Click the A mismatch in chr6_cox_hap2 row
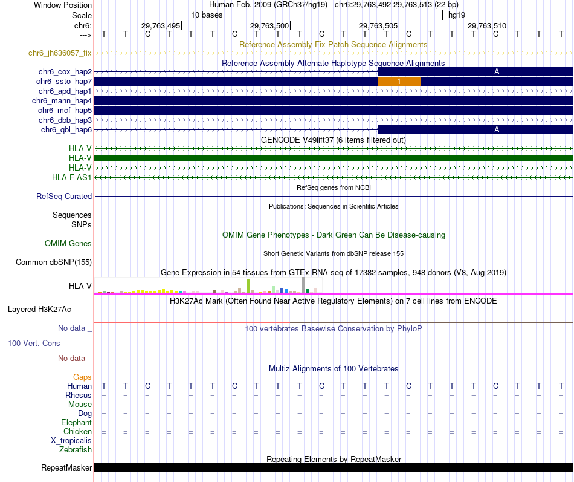Viewport: 574px width, 482px height. [x=497, y=72]
